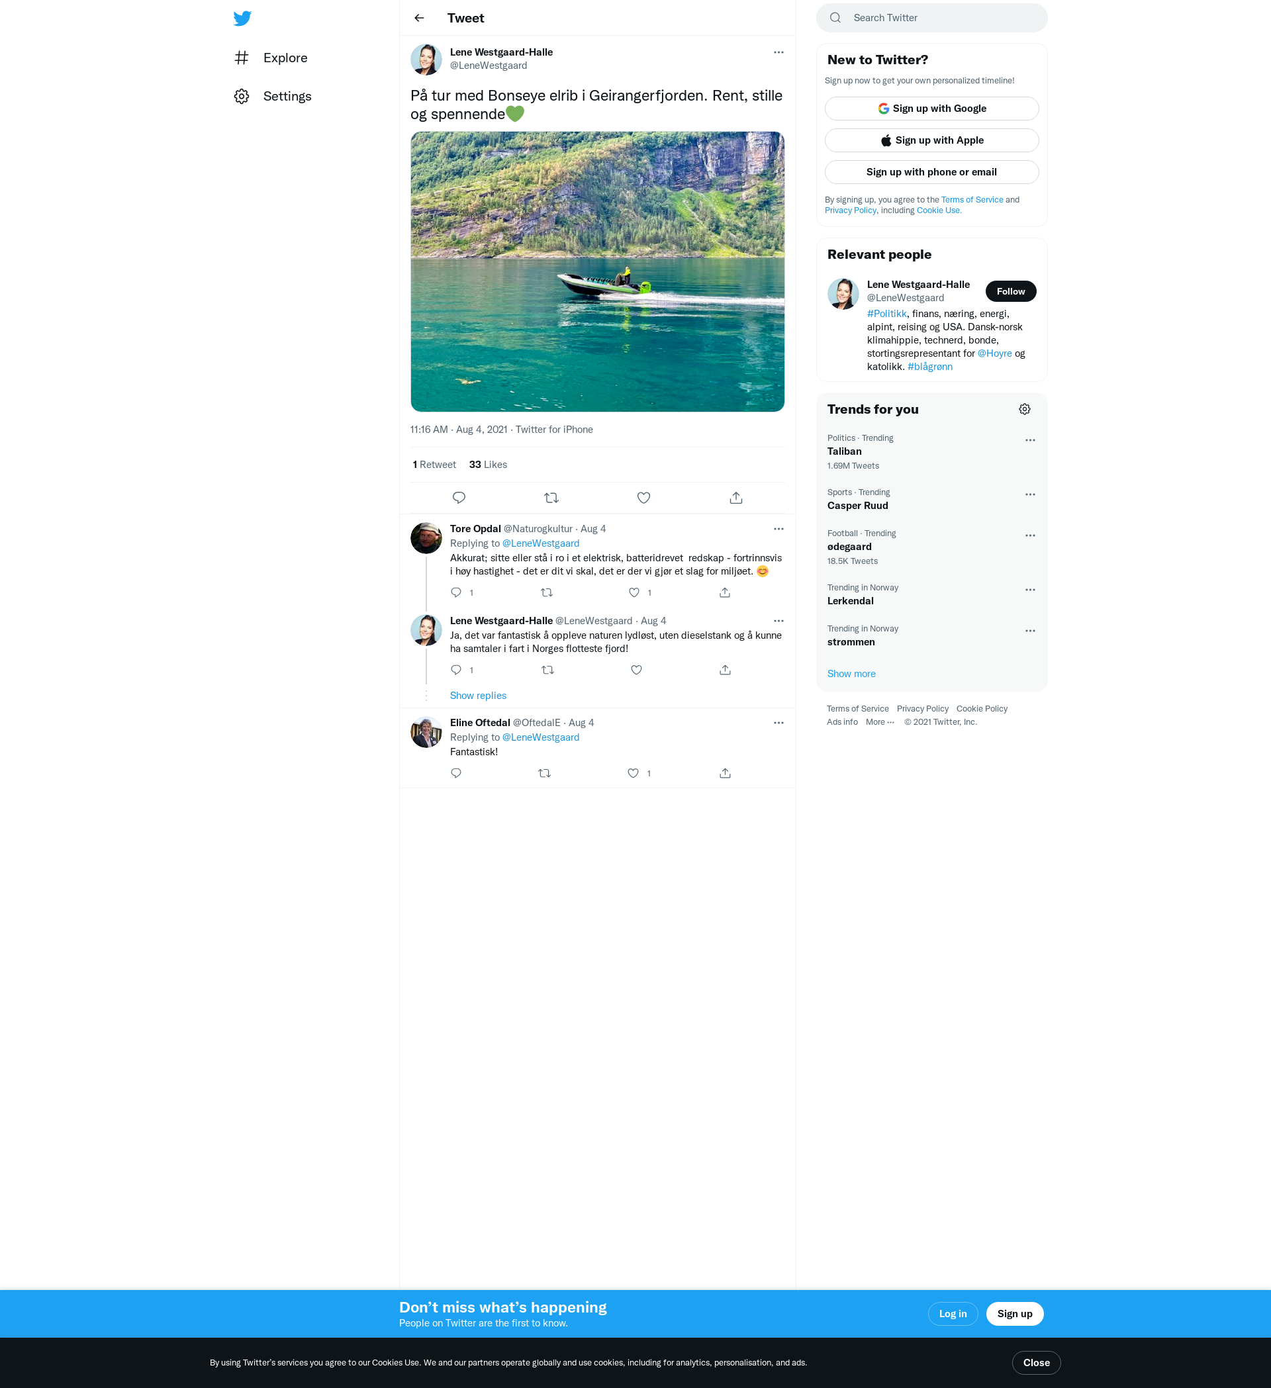Open more options on main tweet
The image size is (1271, 1388).
coord(778,52)
